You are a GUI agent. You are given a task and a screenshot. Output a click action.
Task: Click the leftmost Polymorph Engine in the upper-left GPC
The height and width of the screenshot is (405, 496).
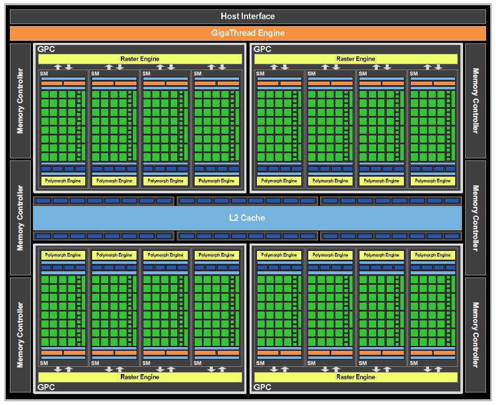[x=63, y=181]
